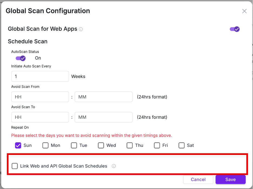Select the Avoid Scan To HH field
The width and height of the screenshot is (253, 189).
click(40, 117)
